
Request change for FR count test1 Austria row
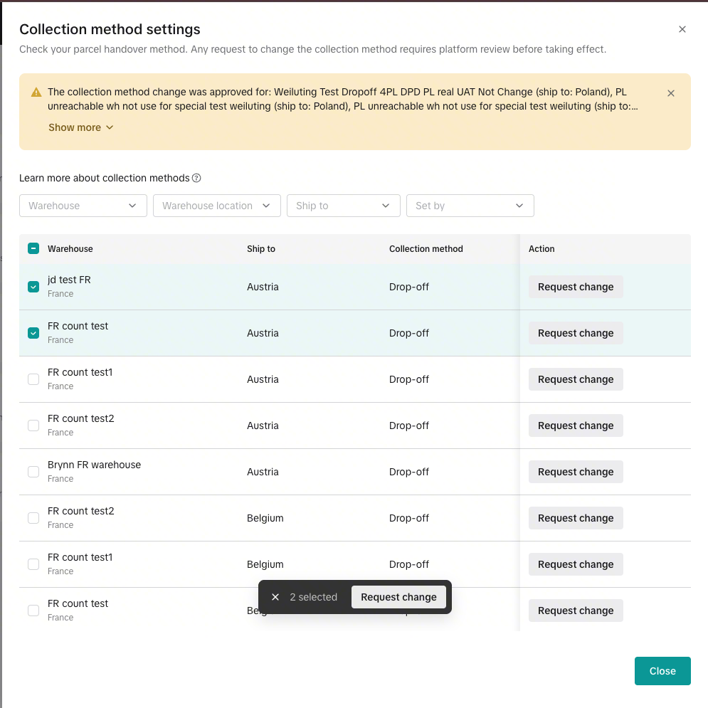coord(576,379)
